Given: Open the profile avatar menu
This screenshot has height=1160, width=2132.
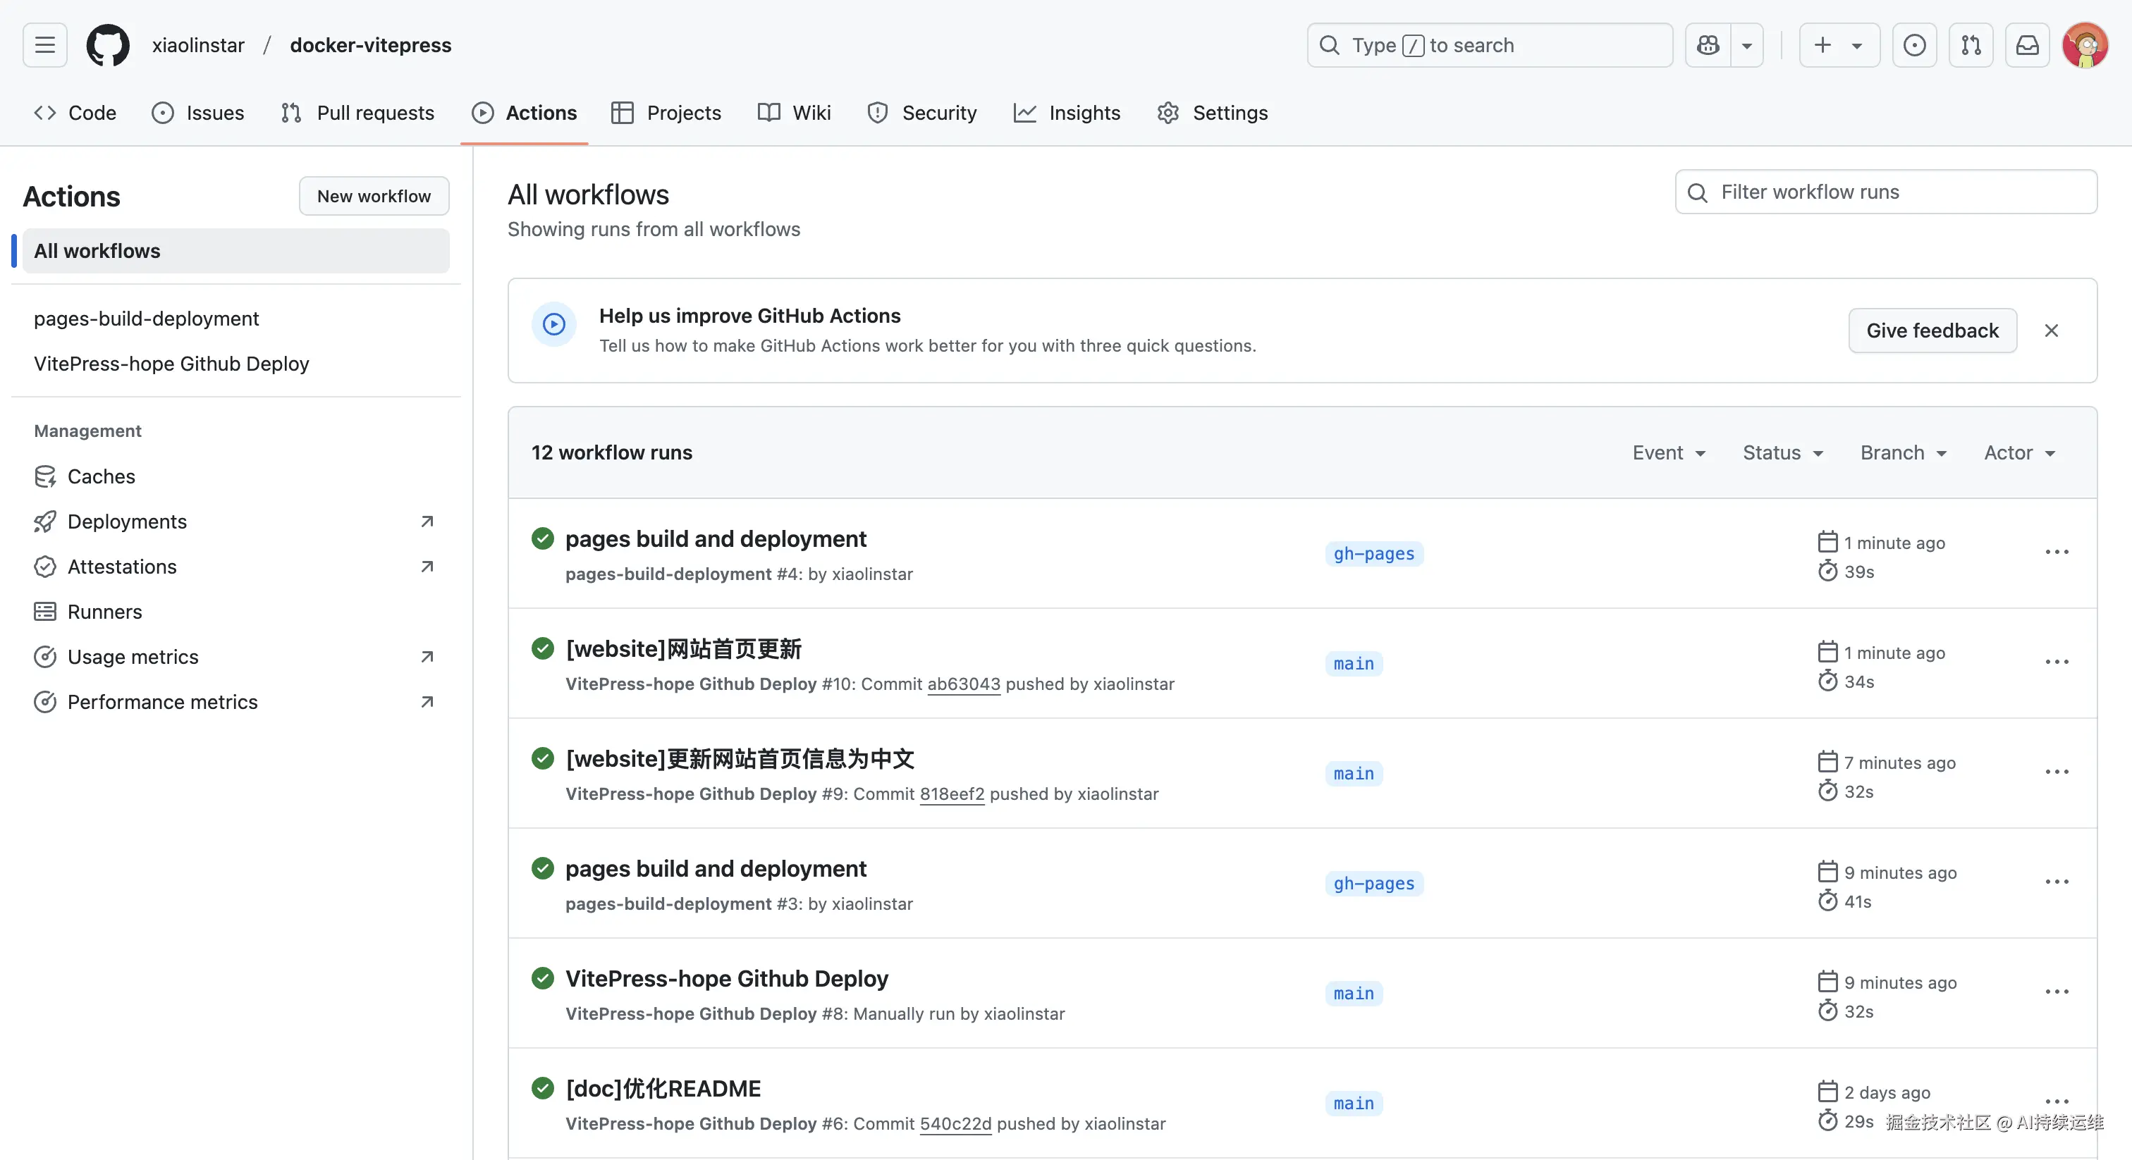Looking at the screenshot, I should coord(2086,44).
